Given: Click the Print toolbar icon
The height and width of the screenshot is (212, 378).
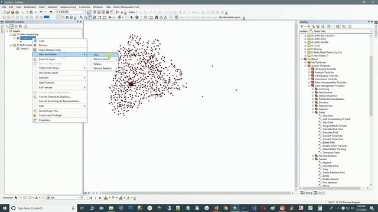Looking at the screenshot, I should coord(17,12).
